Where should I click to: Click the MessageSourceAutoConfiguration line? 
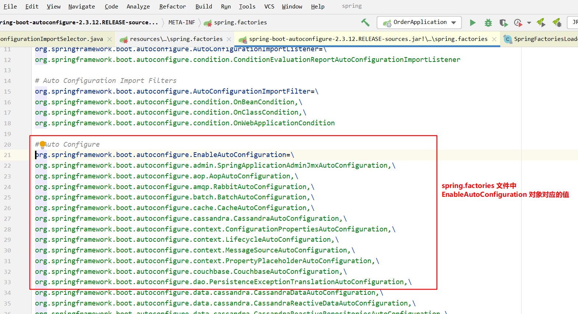195,250
